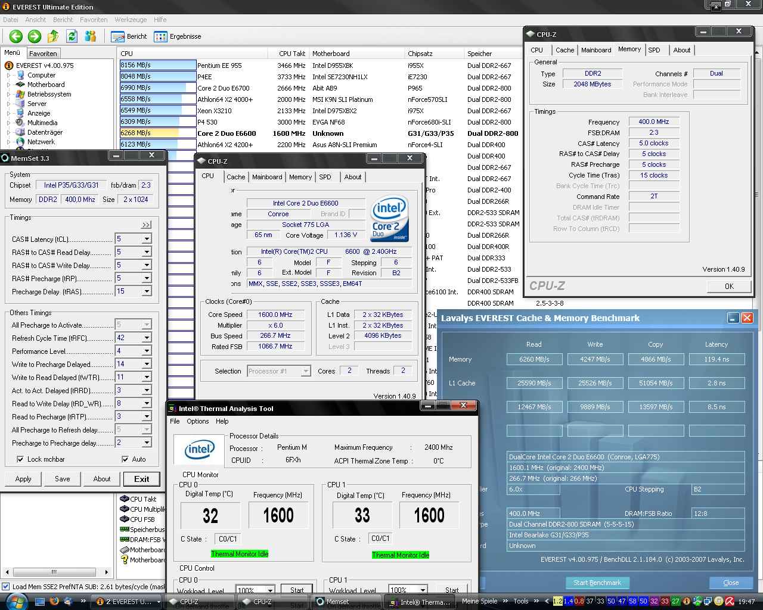This screenshot has height=610, width=763.
Task: Expand the Computer tree node
Action: 9,75
